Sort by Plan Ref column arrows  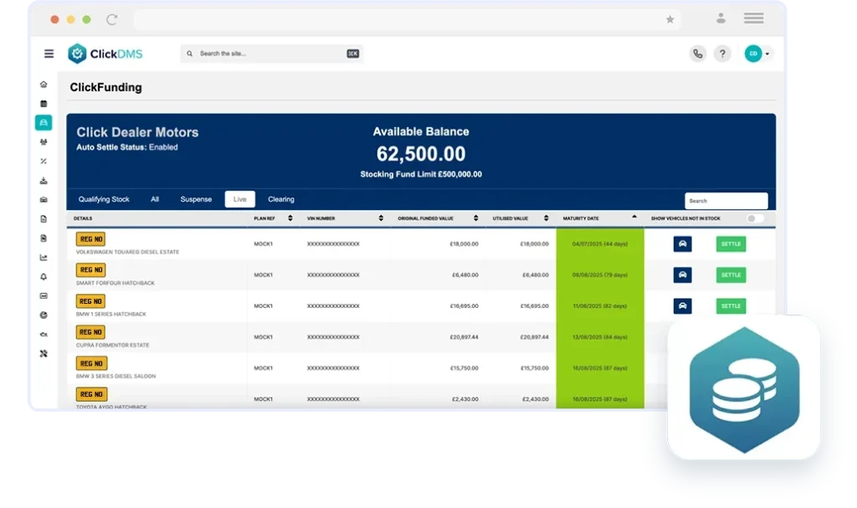coord(290,218)
